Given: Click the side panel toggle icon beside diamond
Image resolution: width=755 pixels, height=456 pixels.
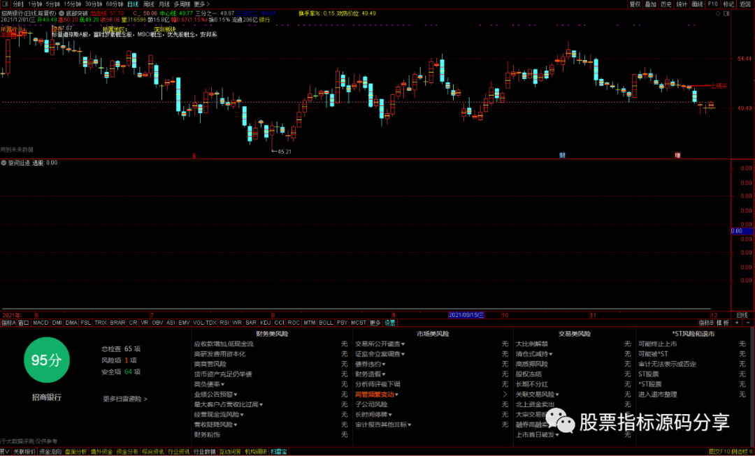Looking at the screenshot, I should (726, 13).
